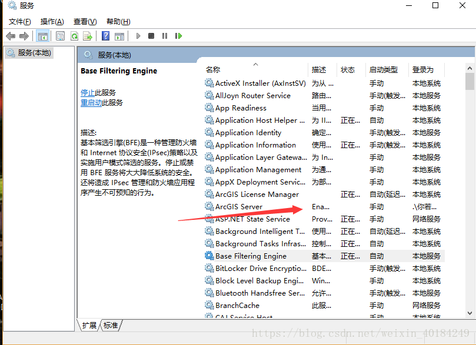Open the 查看(V) menu
This screenshot has height=345, width=476.
pyautogui.click(x=85, y=22)
